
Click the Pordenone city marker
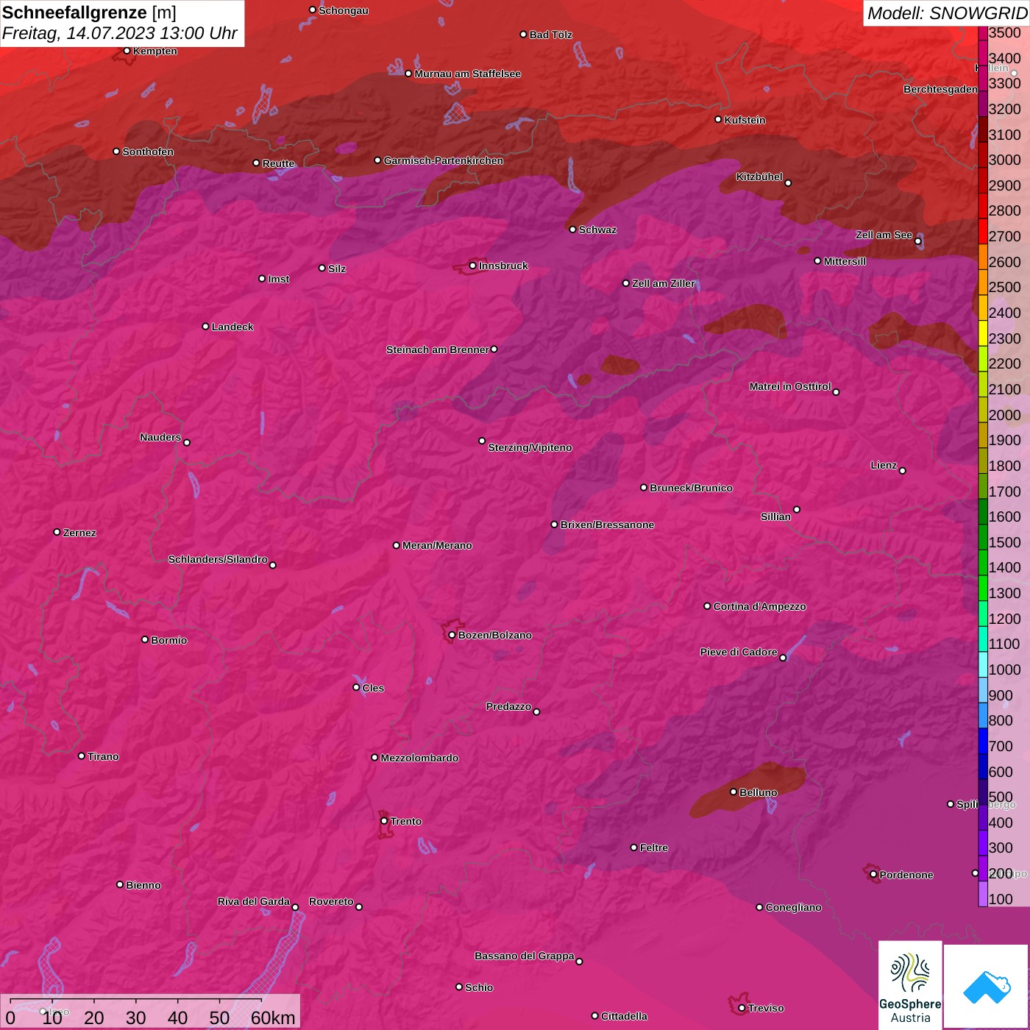873,874
